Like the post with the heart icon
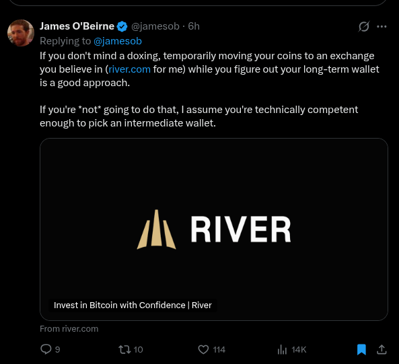 [x=203, y=349]
